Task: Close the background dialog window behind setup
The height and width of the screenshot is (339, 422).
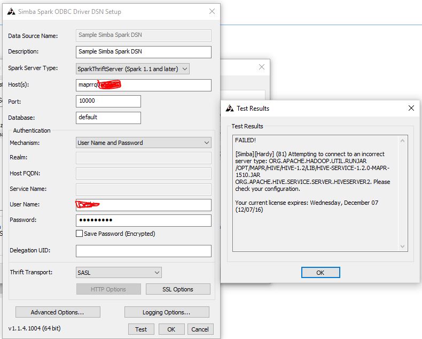Action: (262, 67)
